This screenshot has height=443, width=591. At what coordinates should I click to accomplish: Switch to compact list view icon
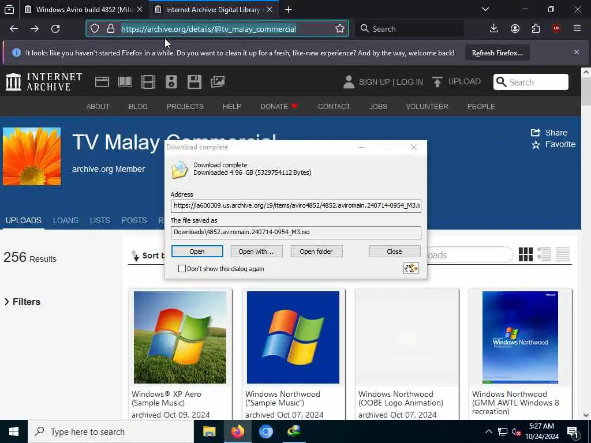click(x=562, y=254)
